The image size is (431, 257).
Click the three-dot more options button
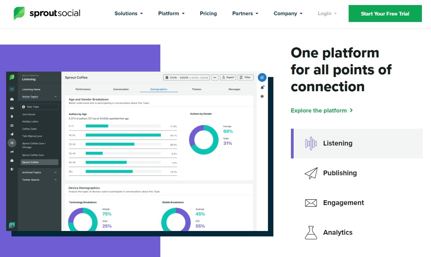pos(215,77)
